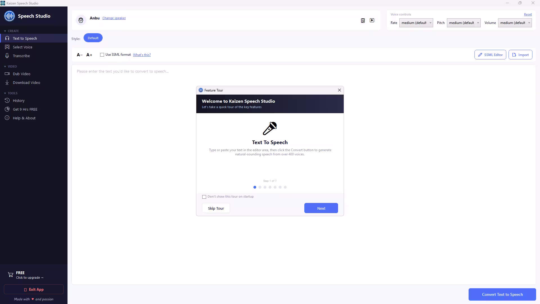Click the microphone icon in the Feature Tour
The height and width of the screenshot is (304, 540).
270,128
